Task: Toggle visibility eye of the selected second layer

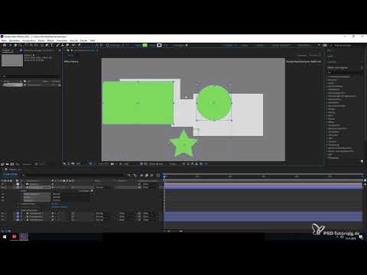Action: (2, 187)
